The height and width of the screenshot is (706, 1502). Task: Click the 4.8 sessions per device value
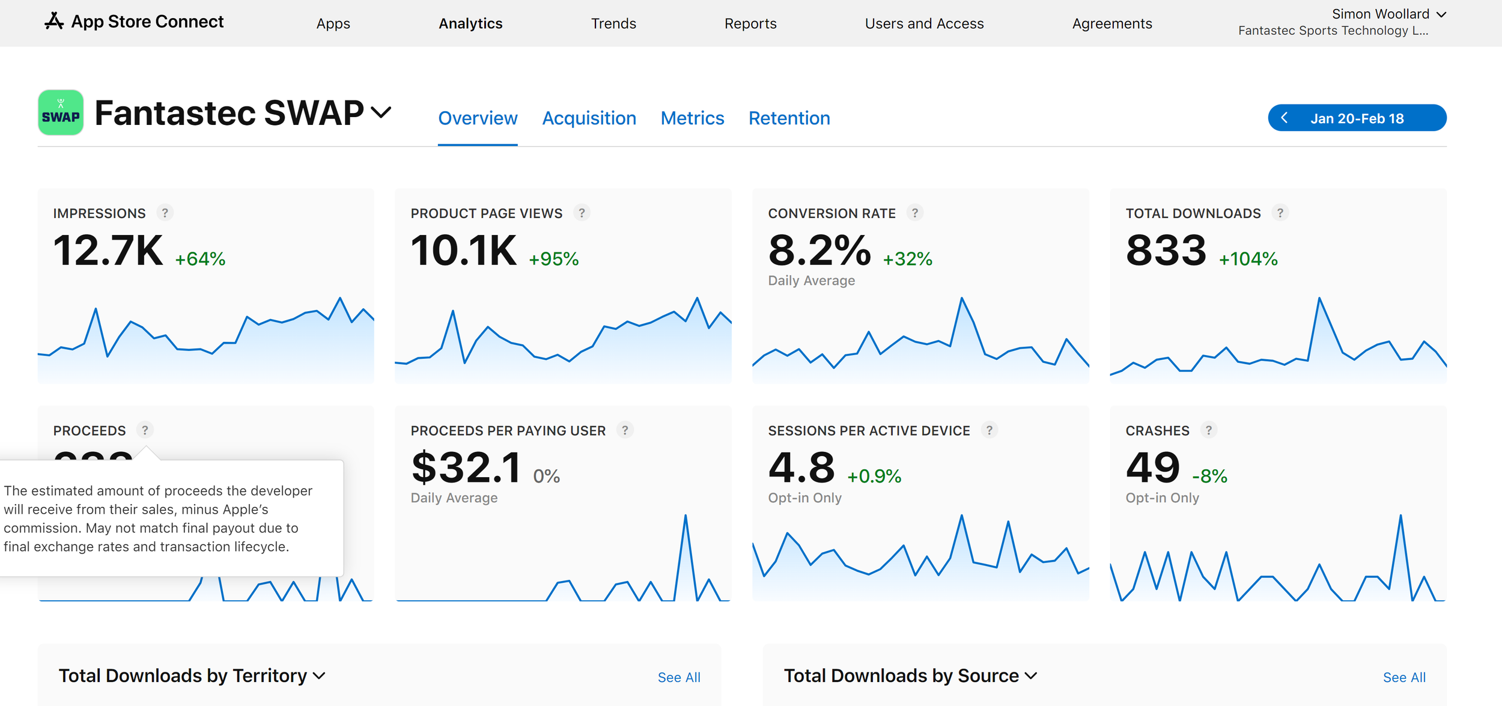801,467
